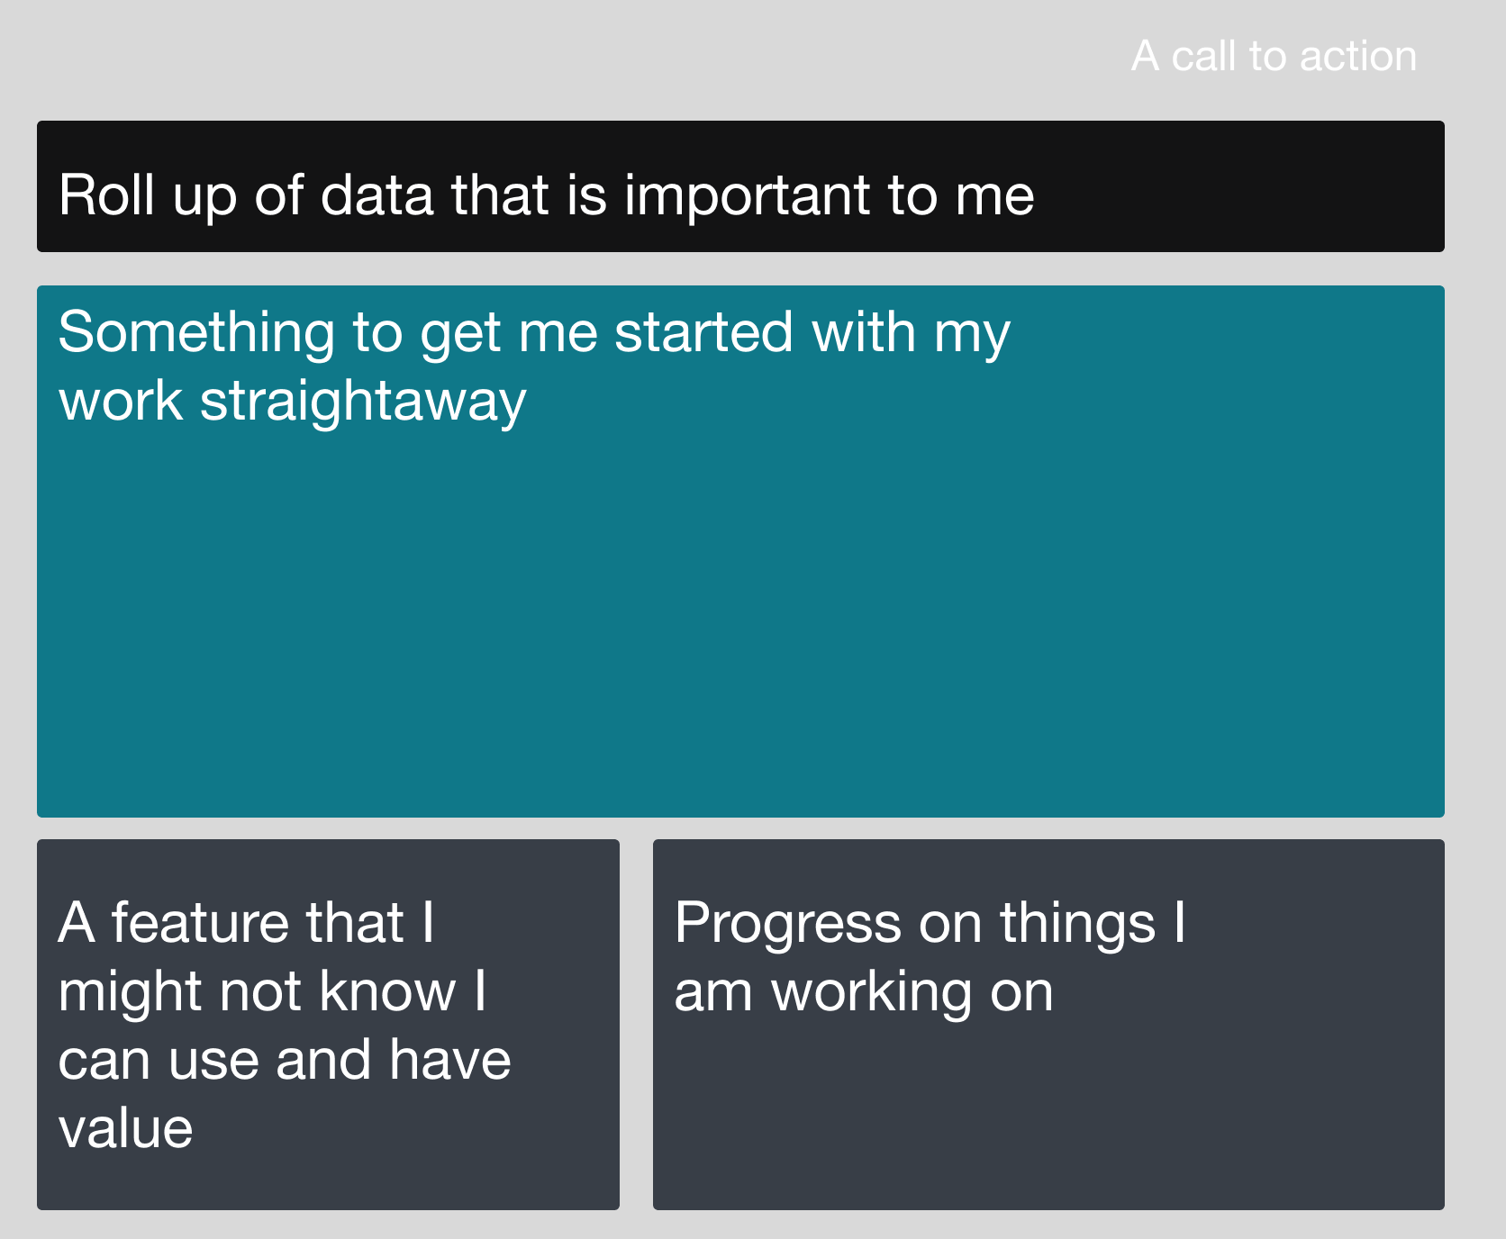Image resolution: width=1506 pixels, height=1239 pixels.
Task: Click the 'A feature that I' text line
Action: click(247, 923)
